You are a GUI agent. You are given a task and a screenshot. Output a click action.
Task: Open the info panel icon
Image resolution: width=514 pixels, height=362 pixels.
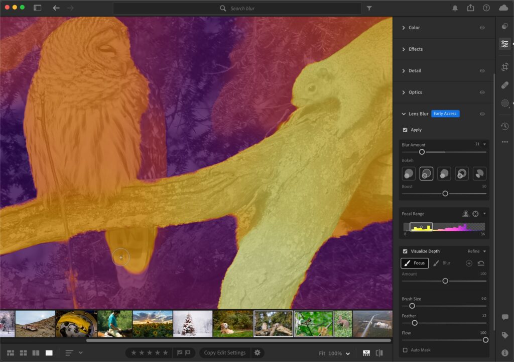point(505,353)
